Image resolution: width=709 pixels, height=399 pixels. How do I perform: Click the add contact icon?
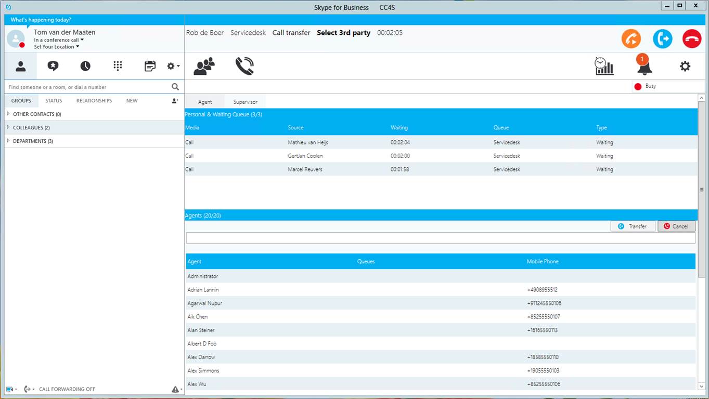pyautogui.click(x=175, y=101)
